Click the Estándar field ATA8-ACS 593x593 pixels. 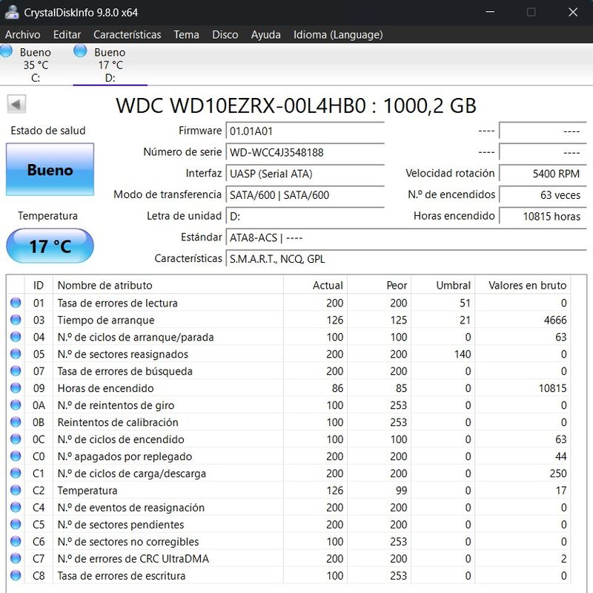tap(406, 237)
